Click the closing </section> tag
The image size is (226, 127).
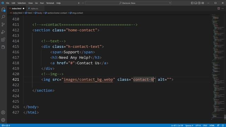tap(43, 90)
